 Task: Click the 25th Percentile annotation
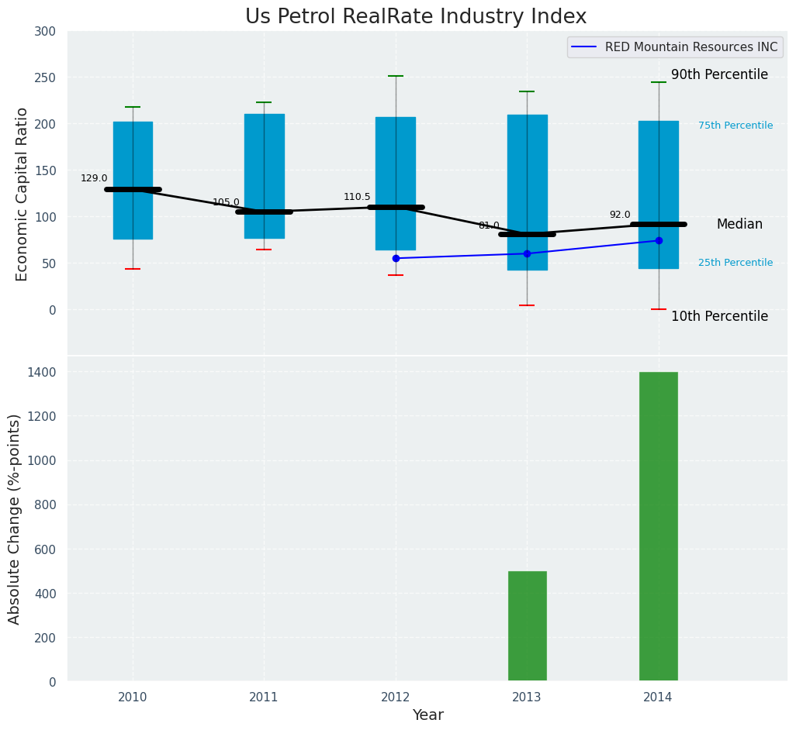[735, 263]
